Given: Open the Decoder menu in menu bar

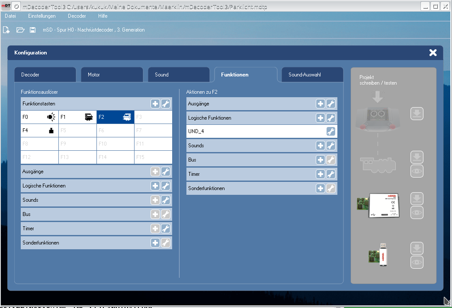Looking at the screenshot, I should [77, 16].
